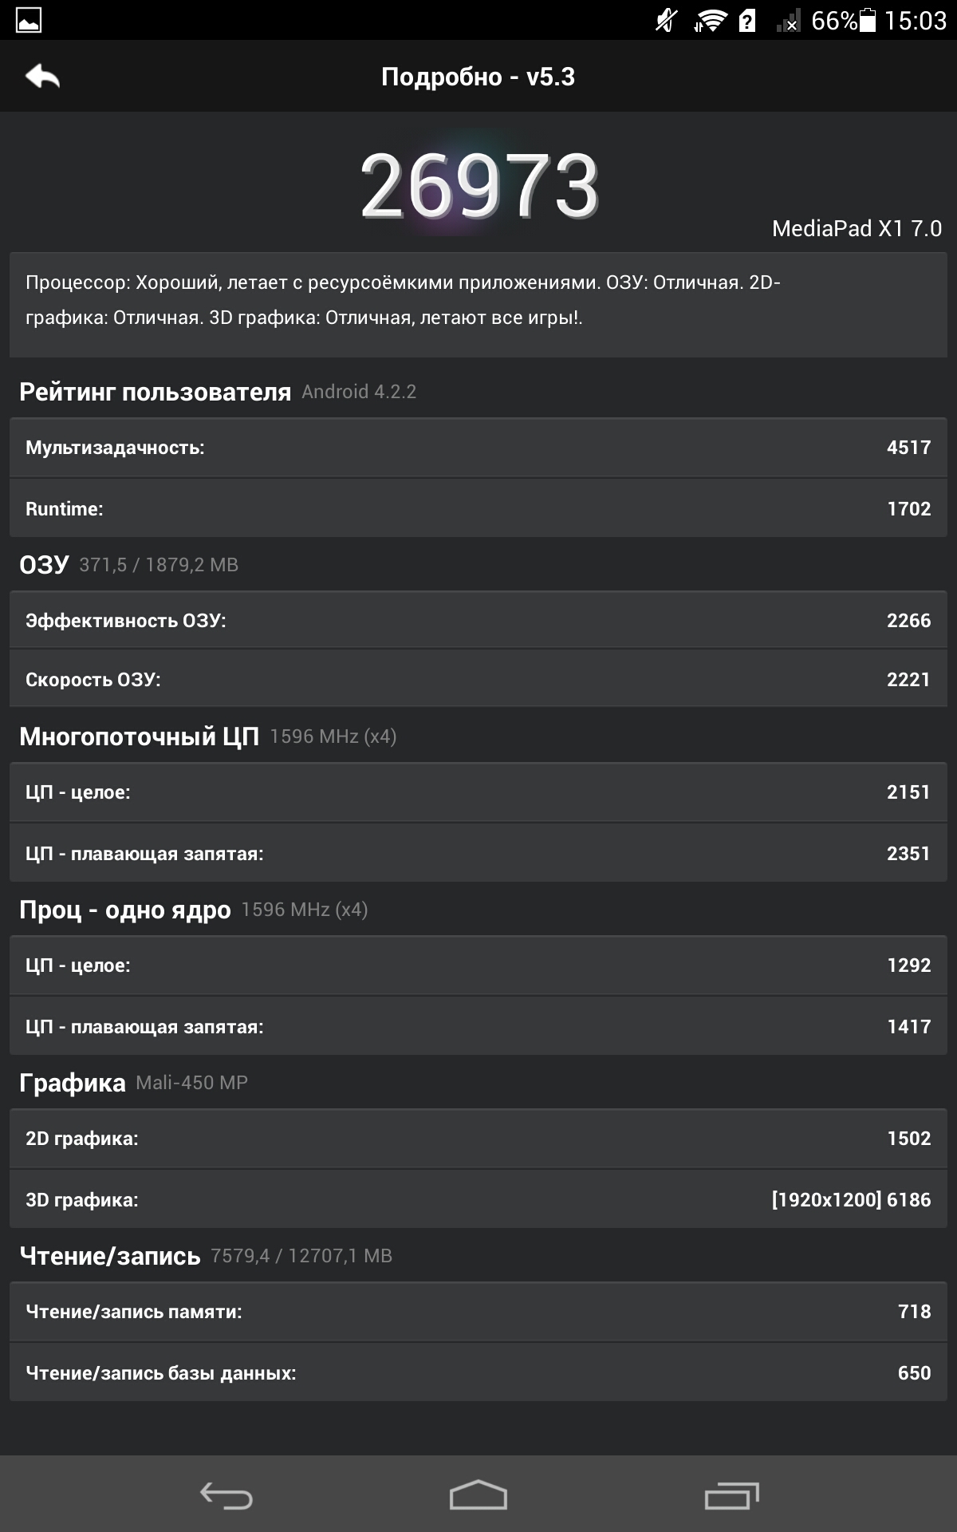
Task: Tap the Скорость ОЗУ row
Action: [x=478, y=679]
